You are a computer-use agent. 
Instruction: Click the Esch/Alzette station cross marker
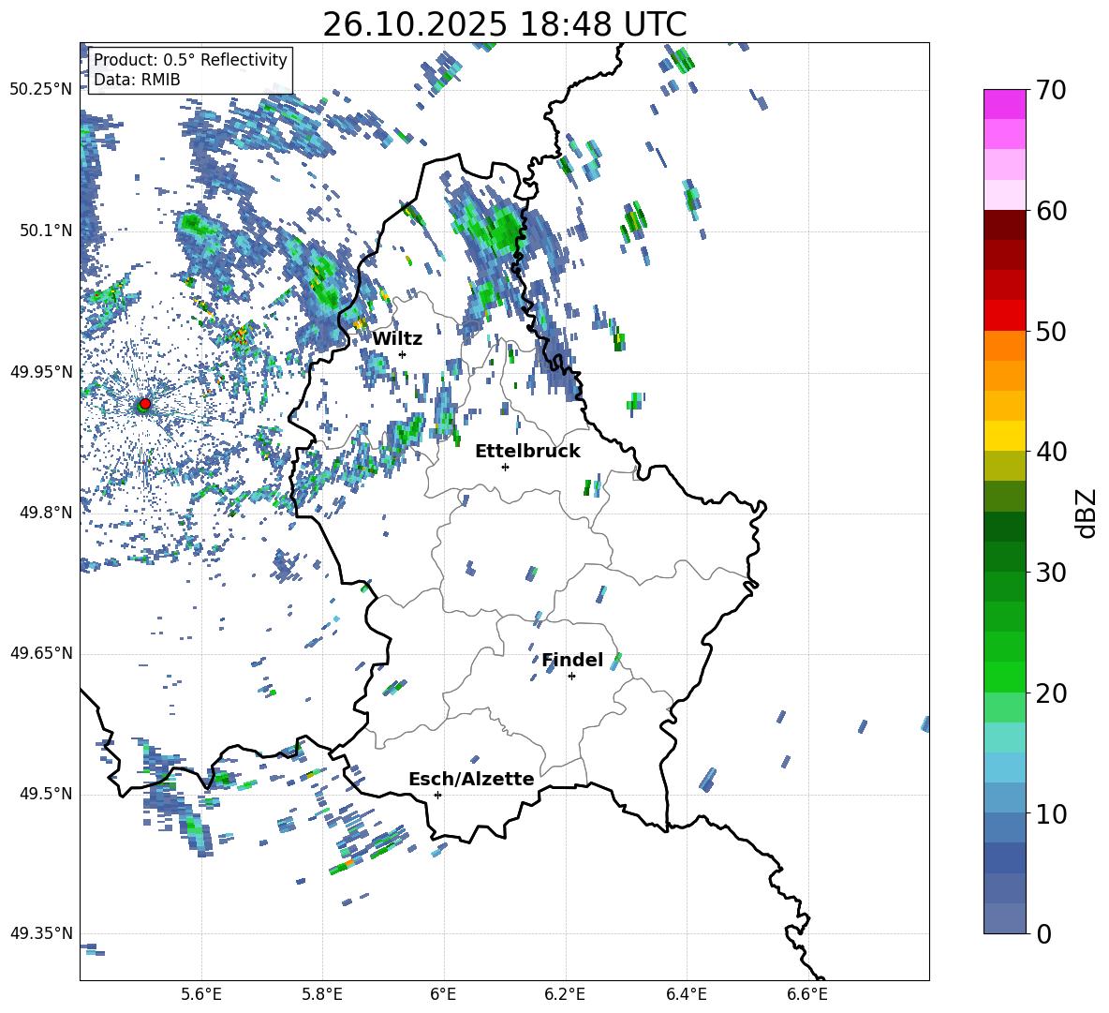437,795
